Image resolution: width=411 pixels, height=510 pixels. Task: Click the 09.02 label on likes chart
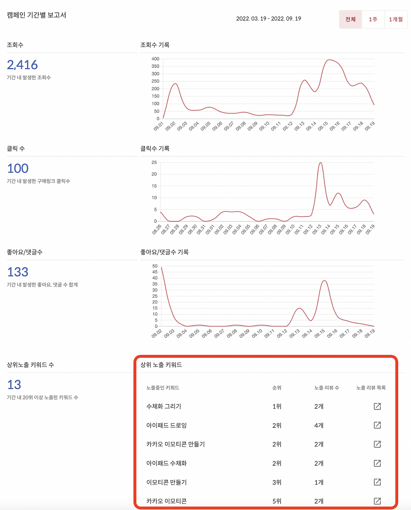click(x=157, y=333)
